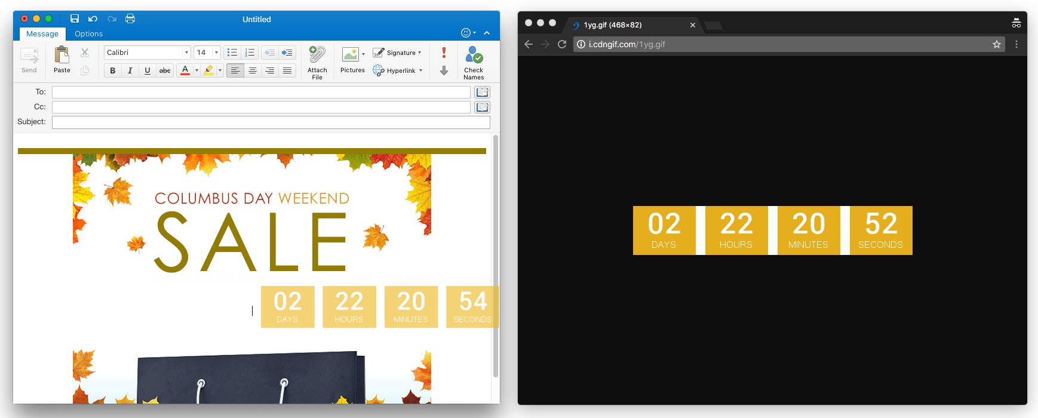Screen dimensions: 1038x418
Task: Collapse the ribbon with chevron
Action: click(487, 33)
